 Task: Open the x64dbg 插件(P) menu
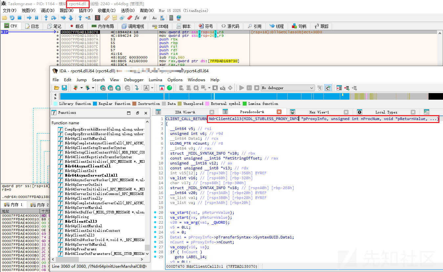(x=85, y=11)
